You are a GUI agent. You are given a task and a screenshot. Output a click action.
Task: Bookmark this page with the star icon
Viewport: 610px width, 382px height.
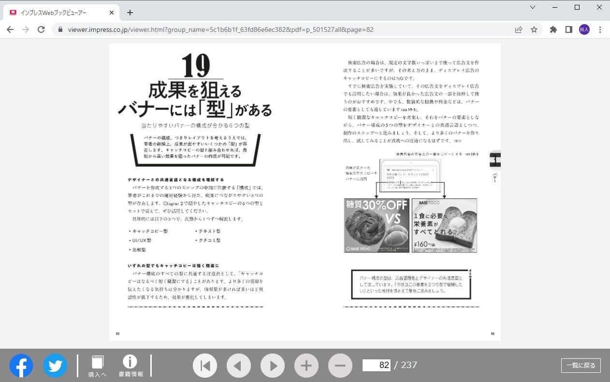[x=534, y=29]
